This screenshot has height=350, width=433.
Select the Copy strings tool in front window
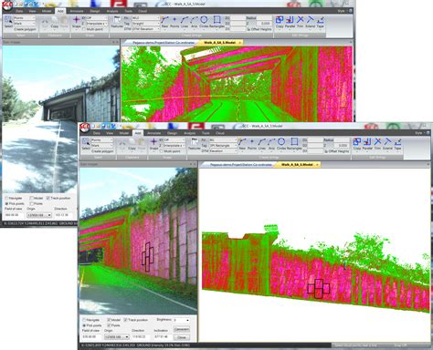point(357,144)
